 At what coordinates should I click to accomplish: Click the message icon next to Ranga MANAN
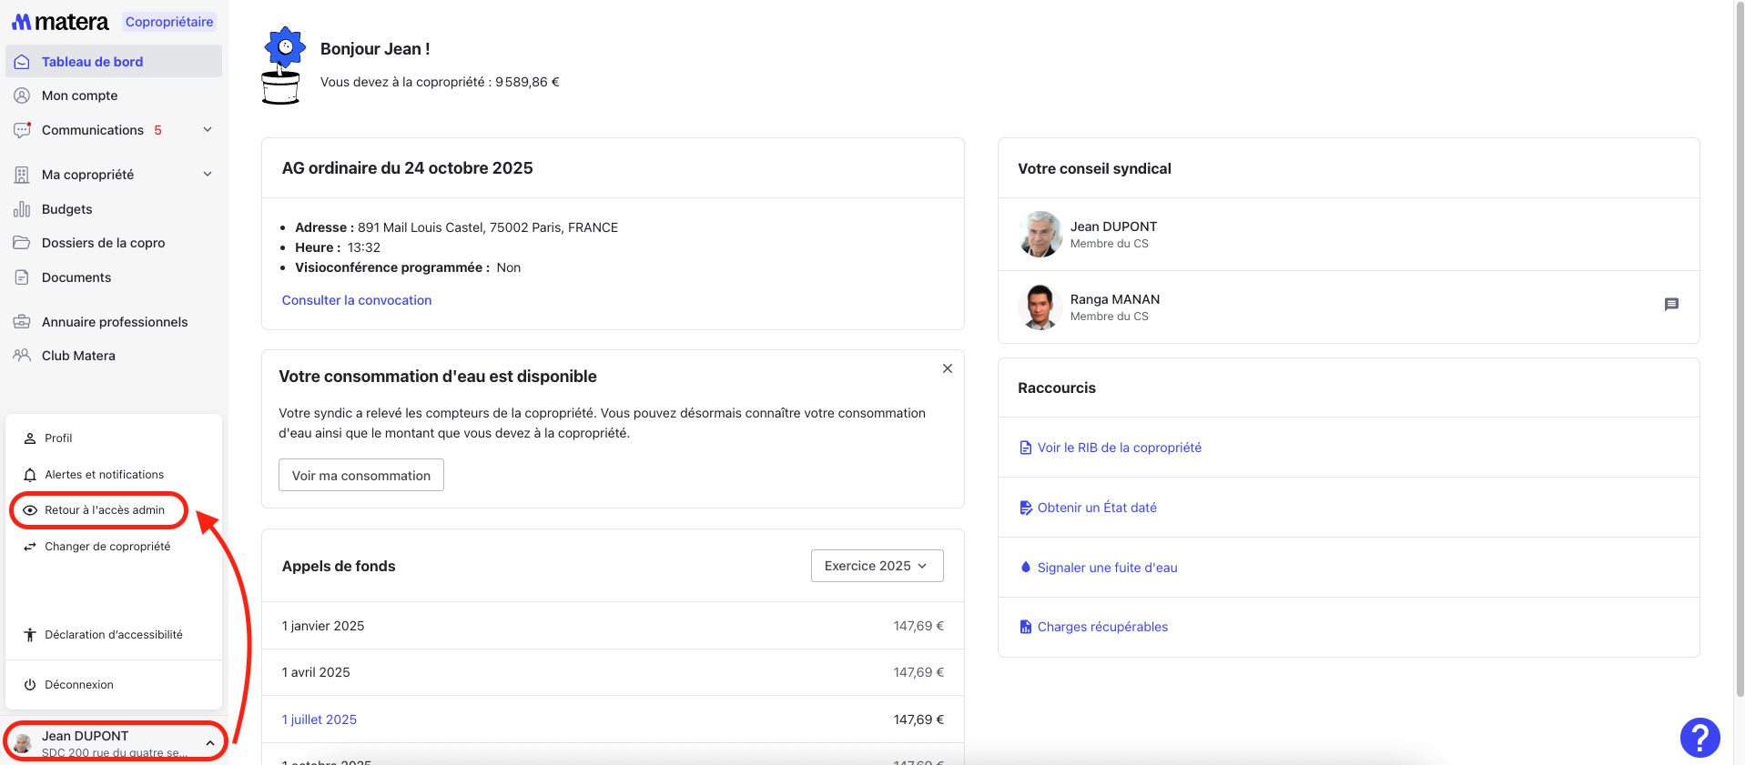pyautogui.click(x=1670, y=305)
